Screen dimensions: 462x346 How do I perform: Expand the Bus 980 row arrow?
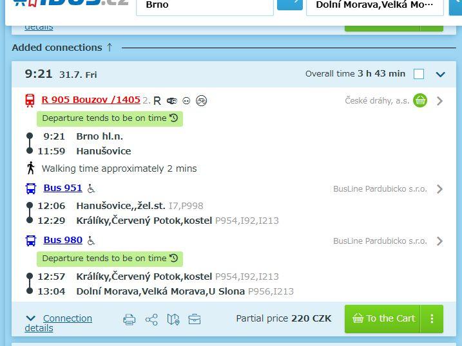tap(439, 241)
